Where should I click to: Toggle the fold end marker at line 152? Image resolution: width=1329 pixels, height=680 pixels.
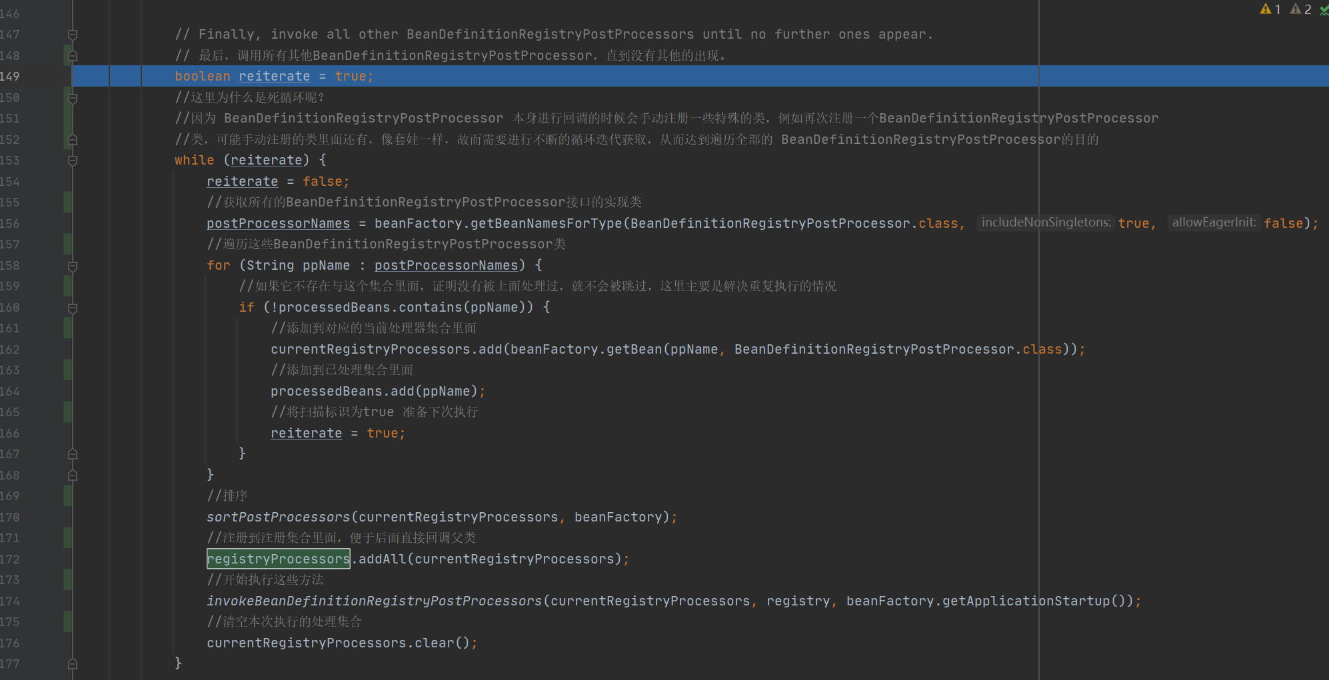[73, 140]
